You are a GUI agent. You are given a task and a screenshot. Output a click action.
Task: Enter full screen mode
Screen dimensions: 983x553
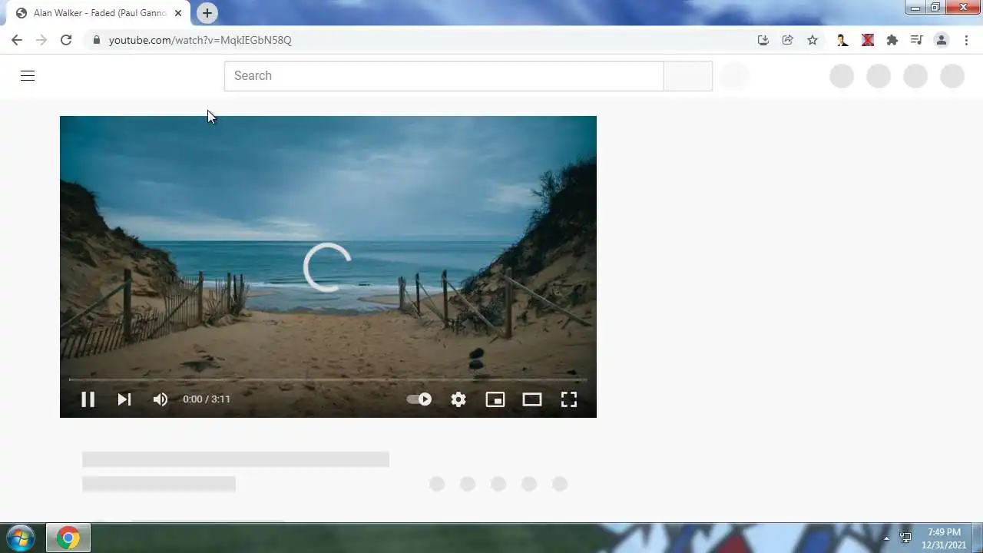[568, 399]
